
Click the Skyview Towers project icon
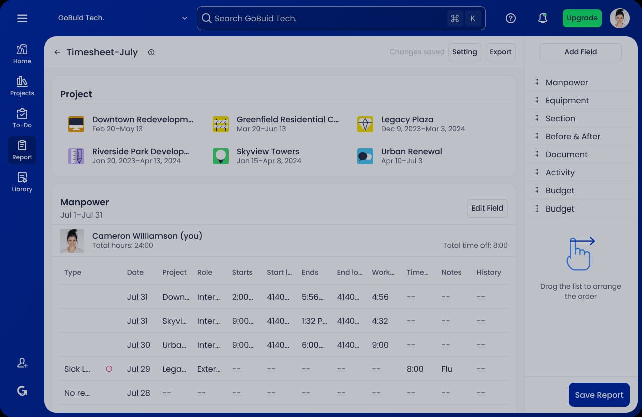[x=221, y=156]
